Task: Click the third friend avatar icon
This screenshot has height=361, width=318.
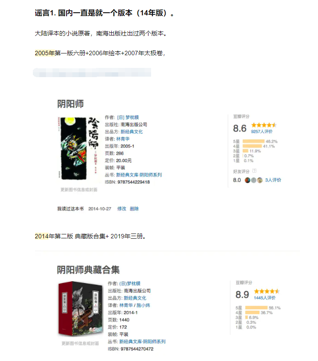Action: [x=260, y=180]
